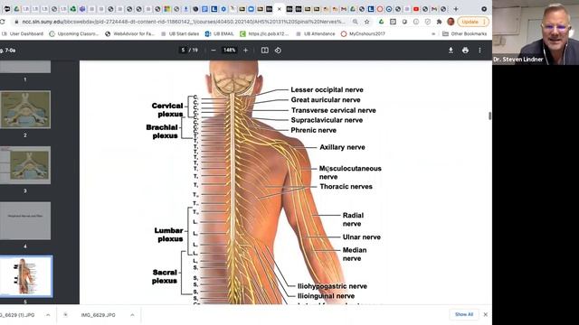
Task: Select page 5 nerve diagram thumbnail
Action: [26, 276]
